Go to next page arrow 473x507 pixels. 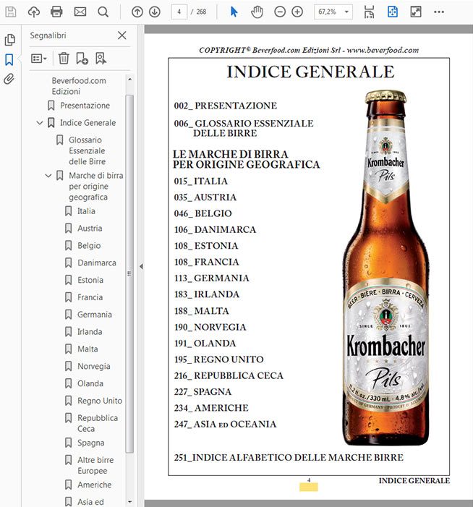(155, 12)
